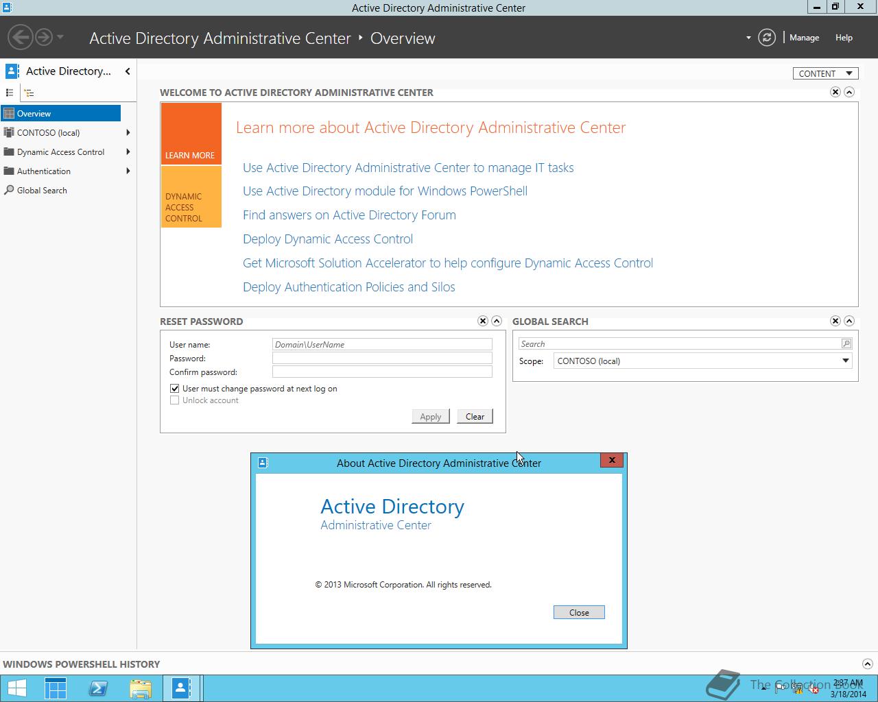Launch PowerShell from the taskbar
Viewport: 878px width, 702px height.
click(98, 688)
